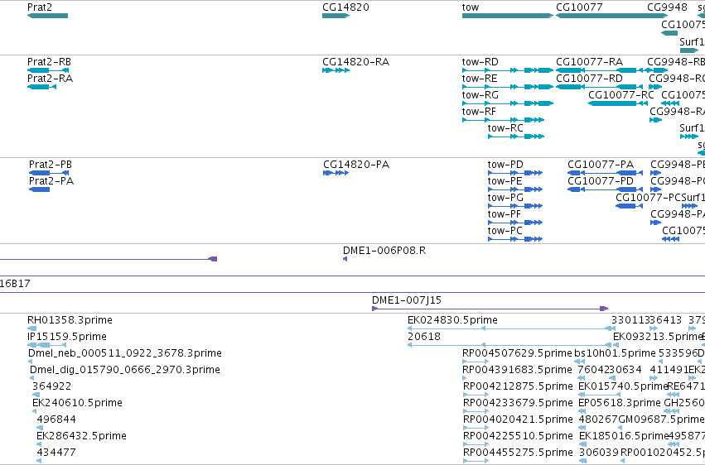Select the tow-RF transcript label
This screenshot has height=465, width=705.
point(480,112)
